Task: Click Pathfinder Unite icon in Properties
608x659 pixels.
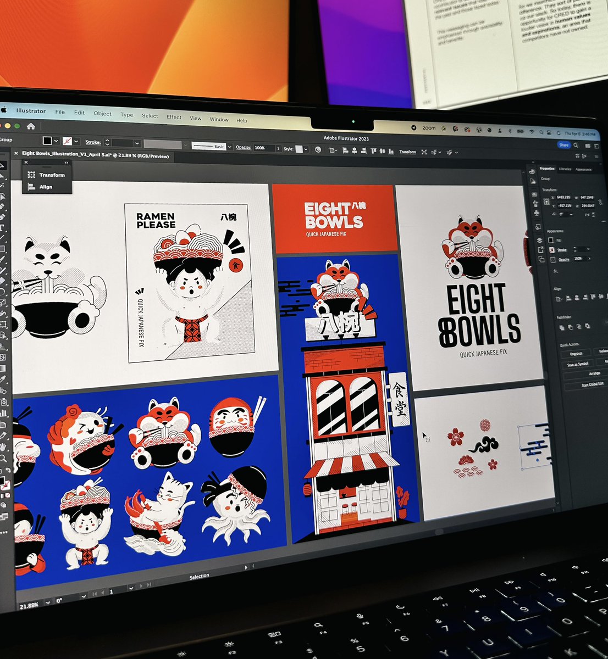Action: [562, 327]
